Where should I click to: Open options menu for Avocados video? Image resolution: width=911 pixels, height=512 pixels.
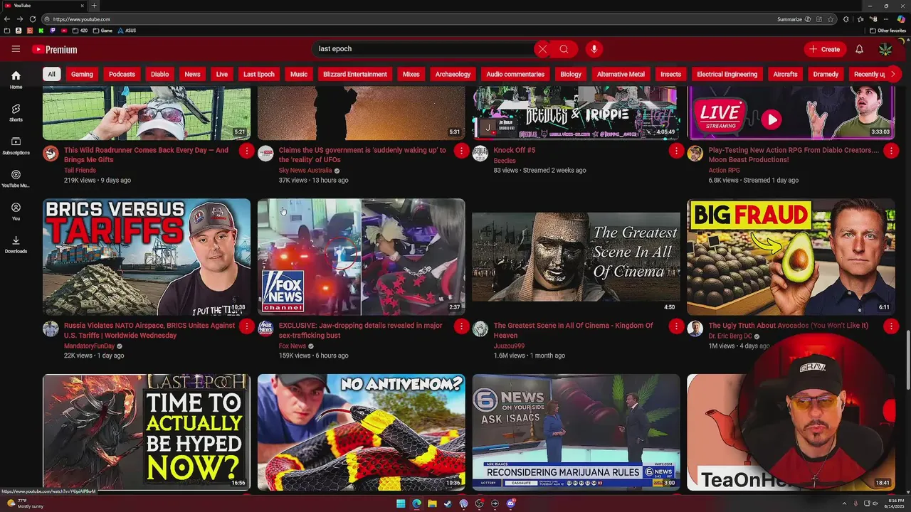[891, 326]
